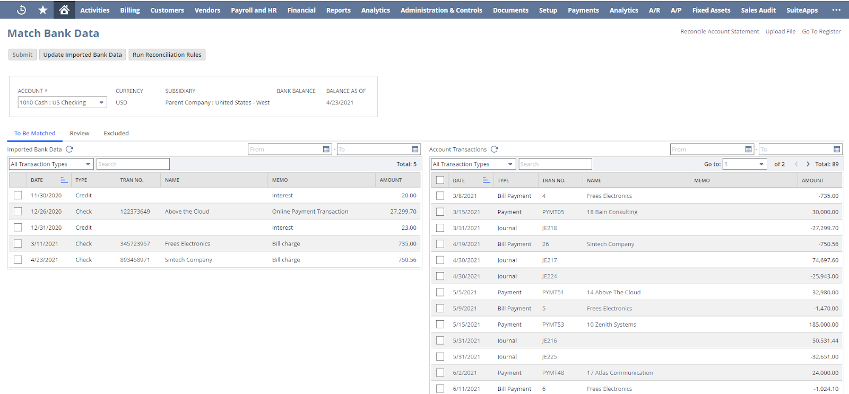Image resolution: width=849 pixels, height=394 pixels.
Task: Tick the select-all checkbox in Account Transactions header
Action: 440,180
